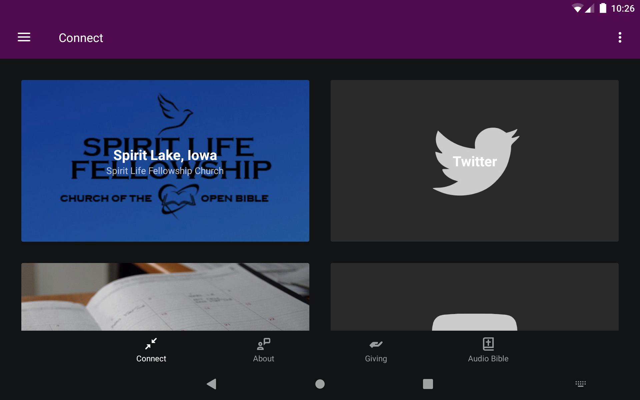Open the three-dot overflow menu
This screenshot has height=400, width=640.
(620, 37)
